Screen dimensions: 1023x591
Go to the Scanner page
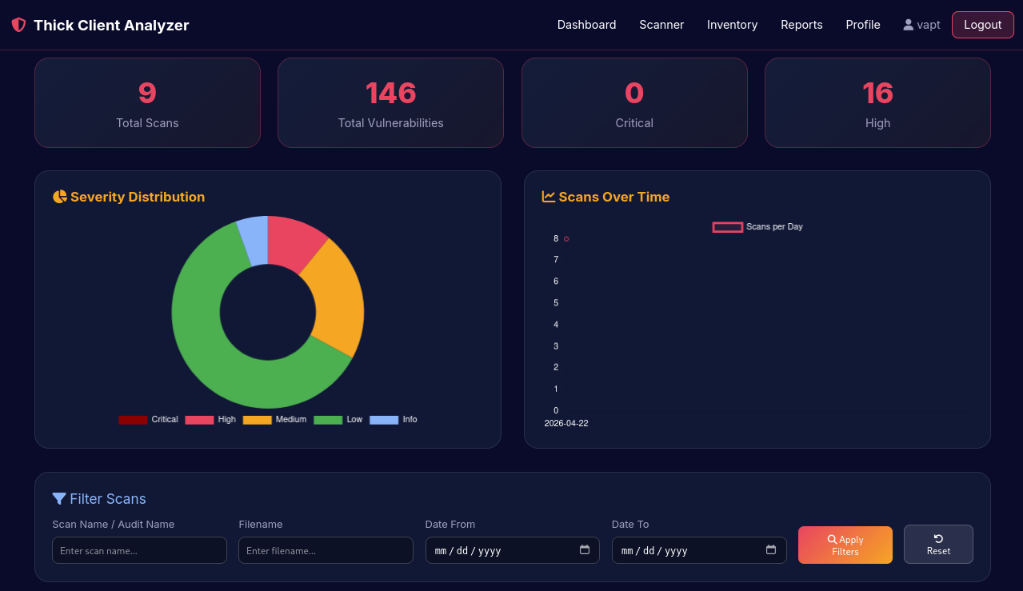[x=661, y=25]
